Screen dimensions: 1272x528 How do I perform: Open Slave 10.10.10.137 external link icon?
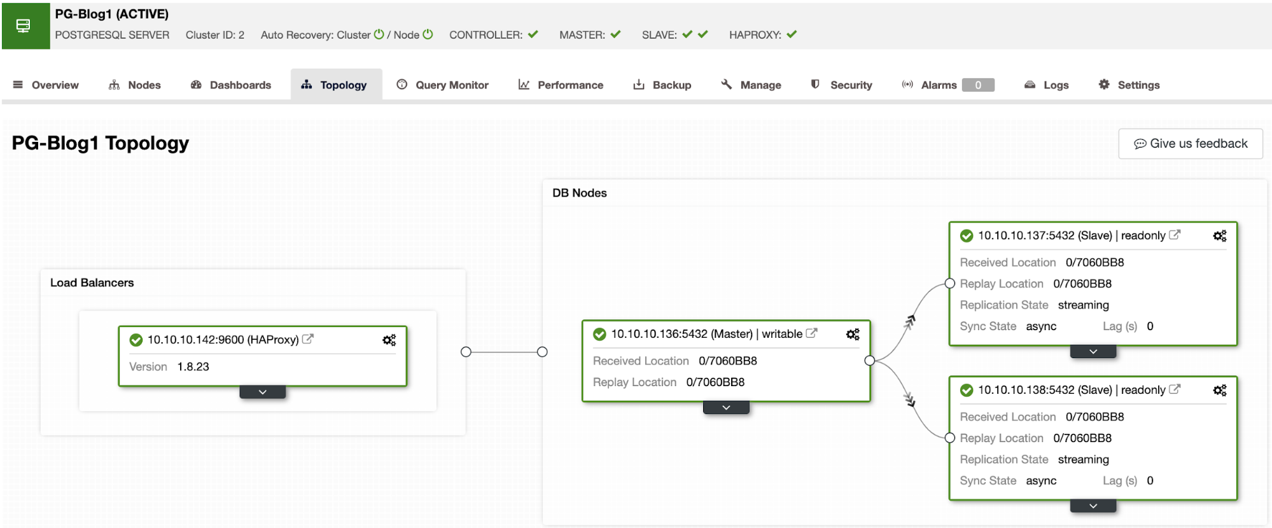pos(1175,235)
